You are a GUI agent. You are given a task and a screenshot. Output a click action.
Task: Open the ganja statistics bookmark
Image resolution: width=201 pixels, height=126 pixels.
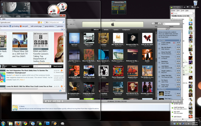click(x=48, y=26)
